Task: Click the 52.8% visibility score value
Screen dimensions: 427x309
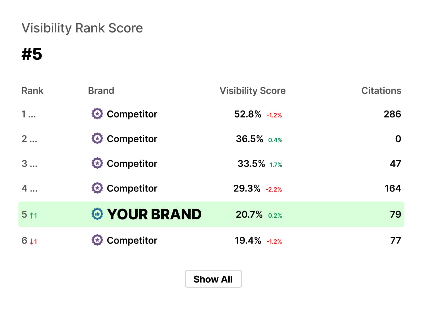Action: 248,114
